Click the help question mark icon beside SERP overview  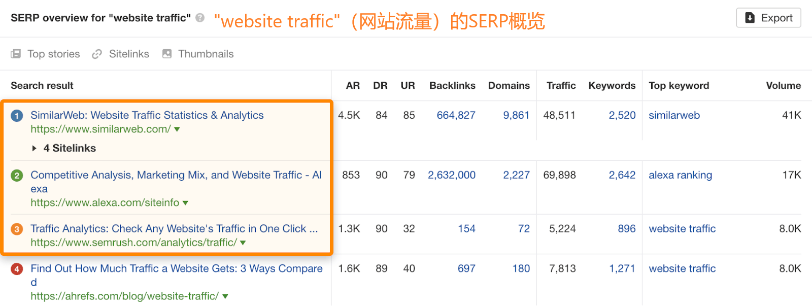200,18
